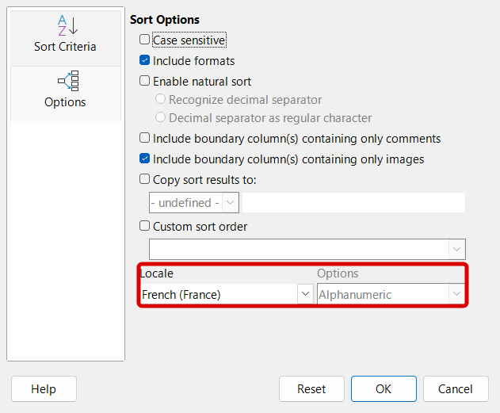
Task: Choose Decimal separator as regular character
Action: (x=161, y=118)
